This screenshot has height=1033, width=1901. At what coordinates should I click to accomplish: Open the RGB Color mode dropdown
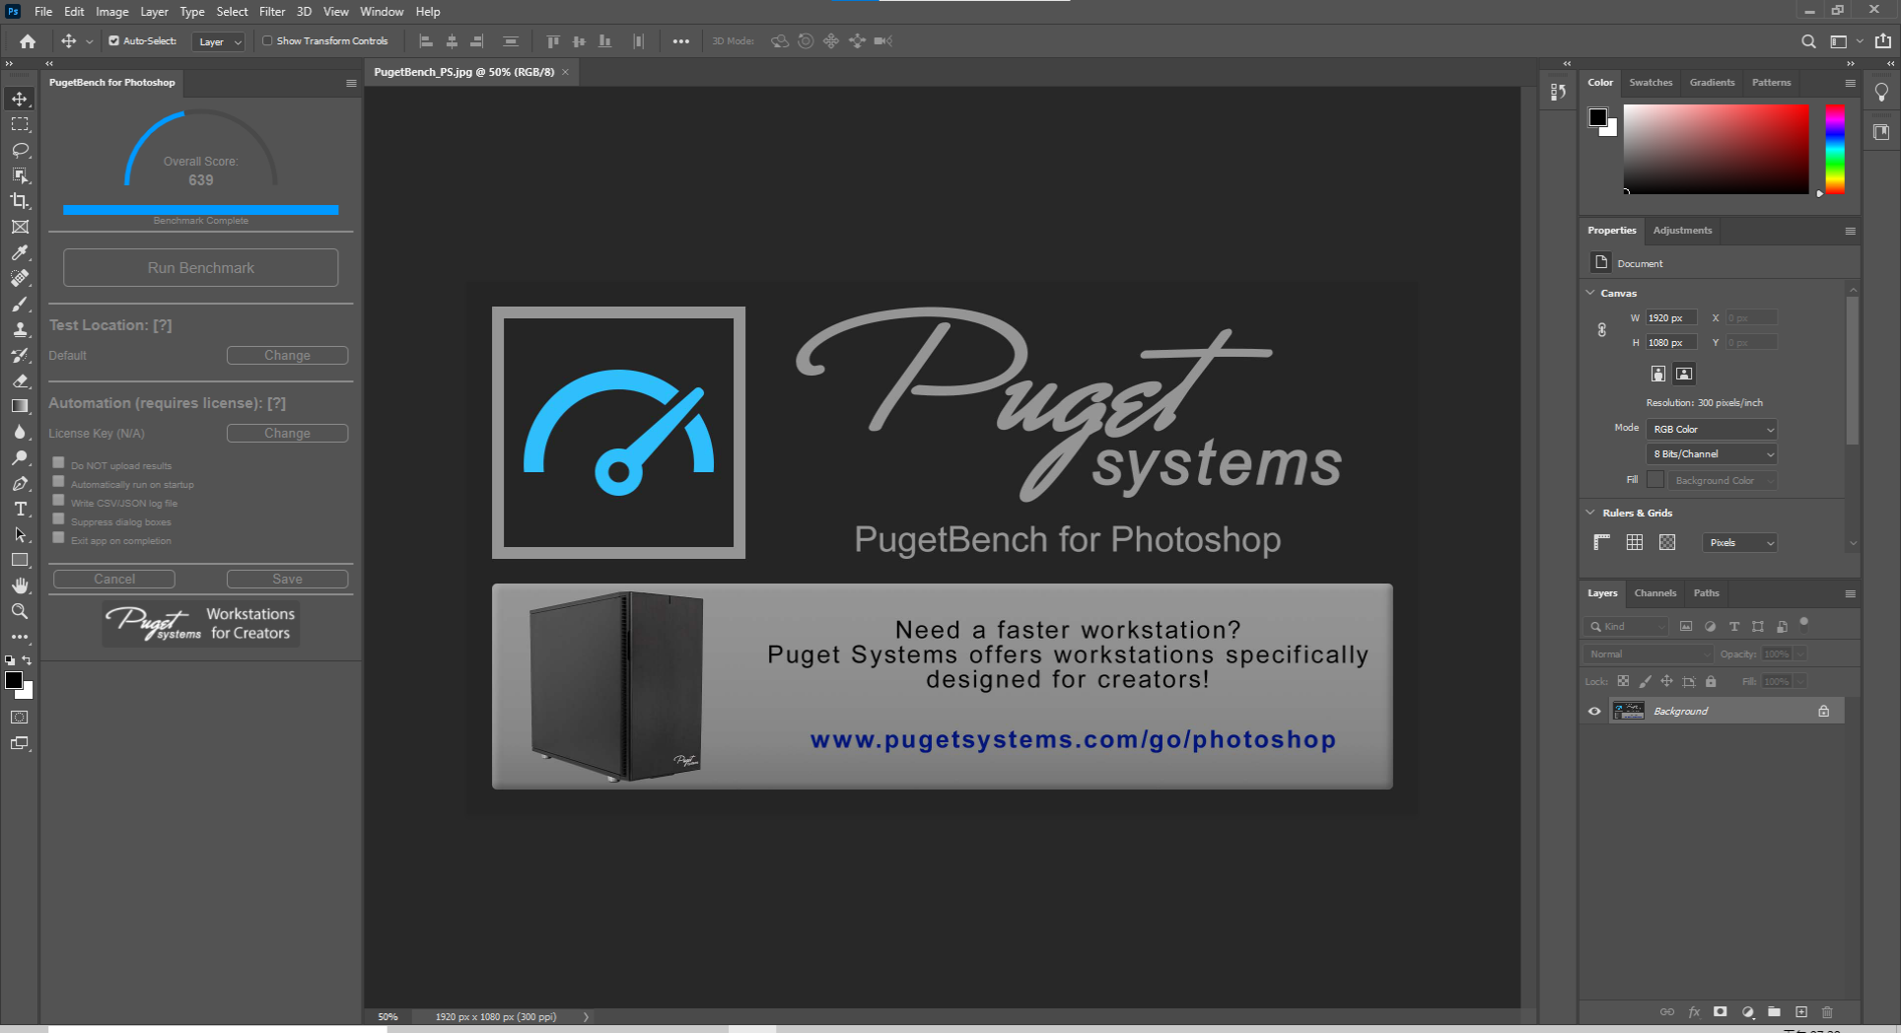(1712, 429)
